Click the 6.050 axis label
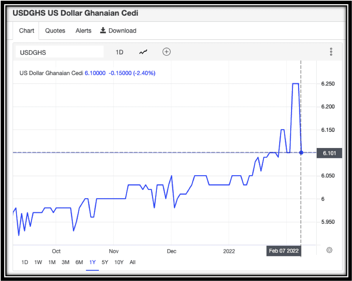The image size is (352, 281). click(328, 176)
